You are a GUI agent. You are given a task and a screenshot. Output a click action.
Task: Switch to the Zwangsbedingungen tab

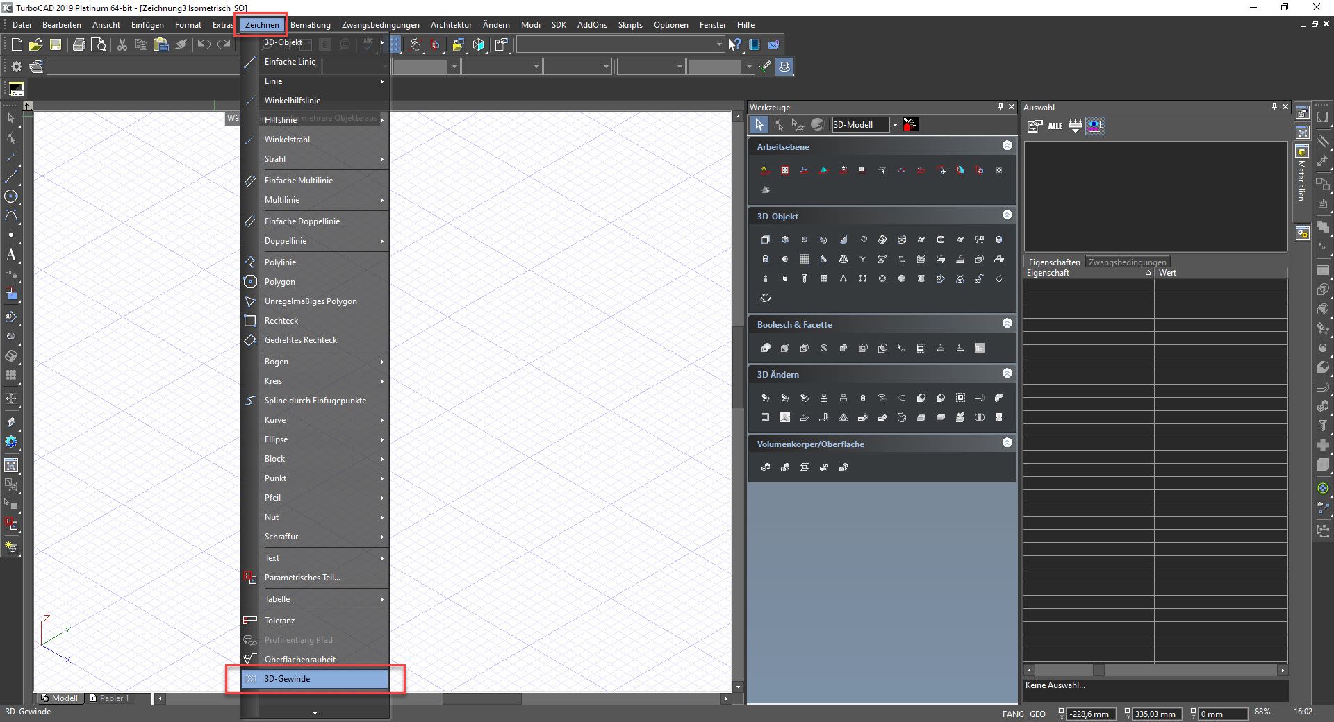click(1127, 262)
